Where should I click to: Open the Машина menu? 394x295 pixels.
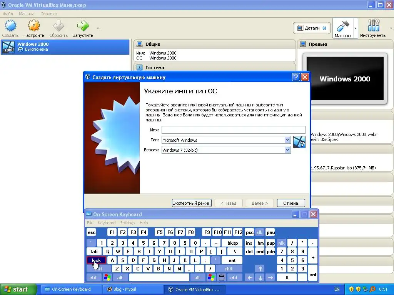tap(27, 14)
